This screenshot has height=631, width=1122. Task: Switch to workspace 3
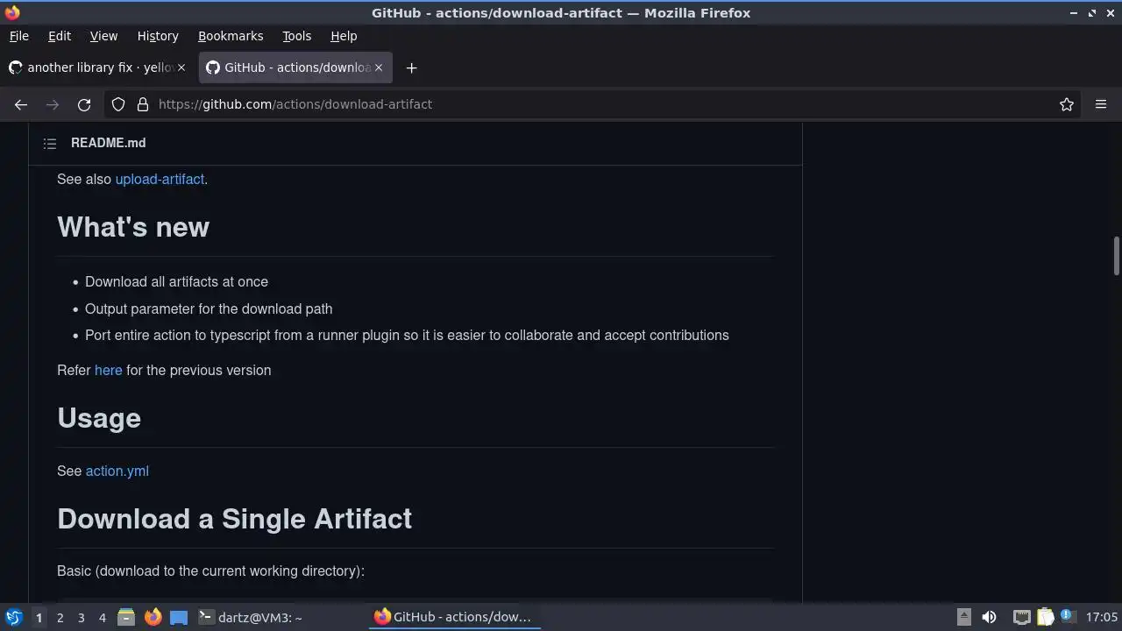point(81,617)
